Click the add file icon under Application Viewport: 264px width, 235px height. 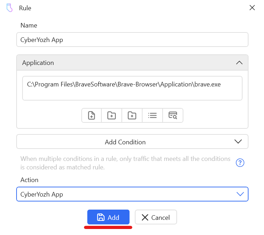point(92,115)
